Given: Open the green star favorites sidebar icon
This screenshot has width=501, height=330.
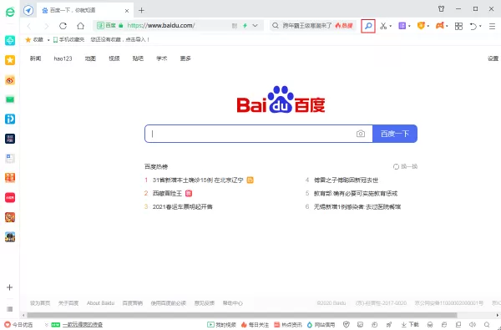Looking at the screenshot, I should (10, 60).
